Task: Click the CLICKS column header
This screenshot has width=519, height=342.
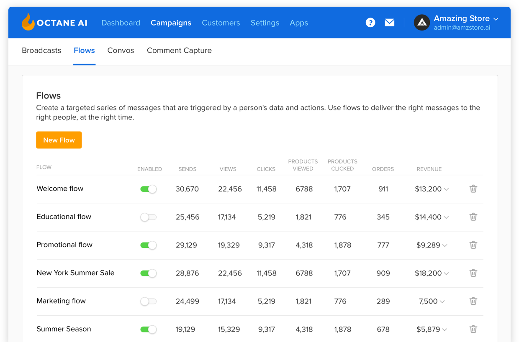Action: [x=266, y=169]
